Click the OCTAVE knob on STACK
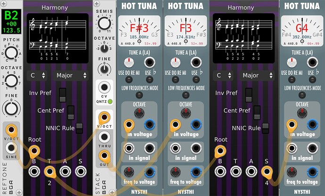325x196 pixels. pos(104,48)
